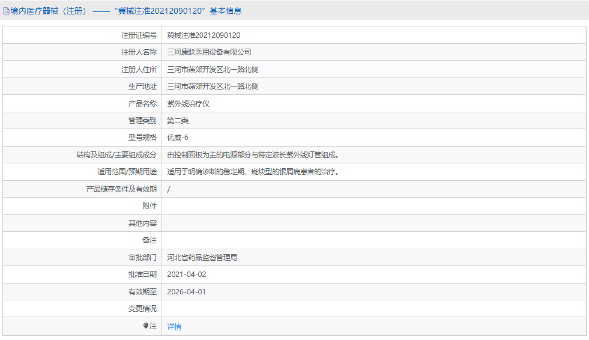Image resolution: width=589 pixels, height=340 pixels.
Task: Click the 注册人住所 address value
Action: point(213,70)
